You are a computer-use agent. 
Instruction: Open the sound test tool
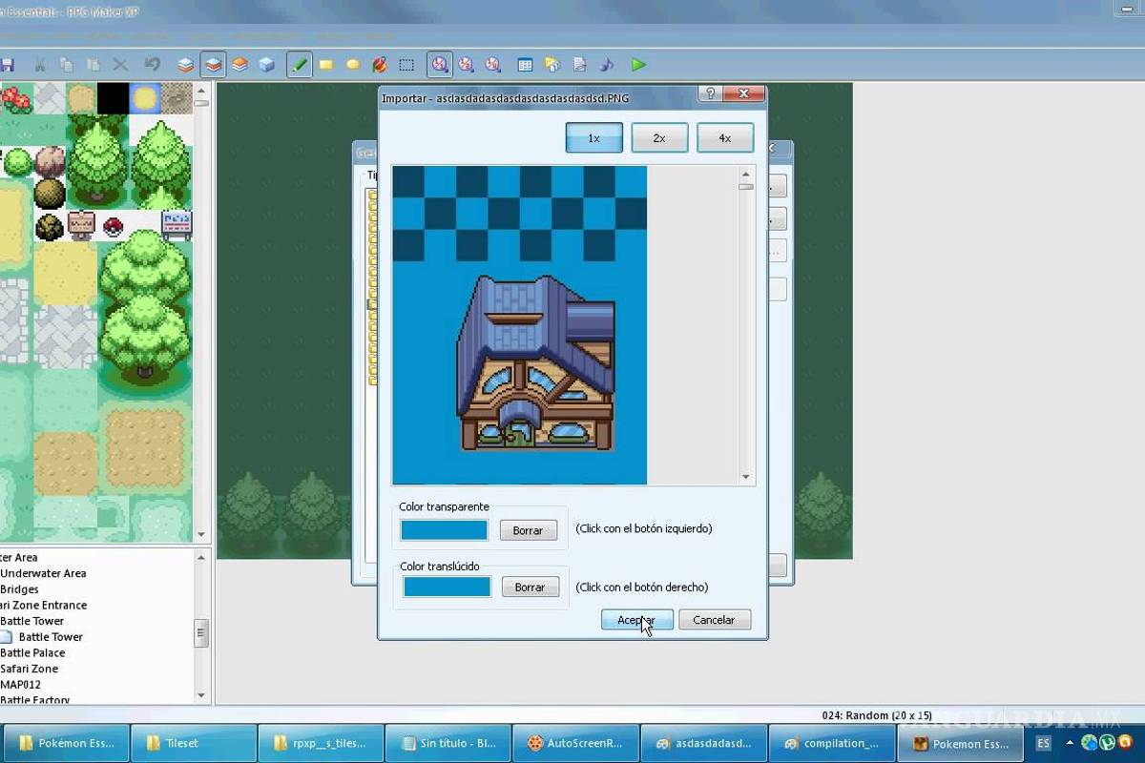pyautogui.click(x=607, y=64)
